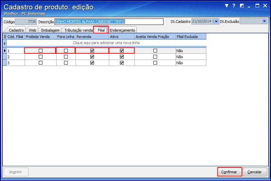Open the Dt.Exclusão date dropdown

pos(264,22)
